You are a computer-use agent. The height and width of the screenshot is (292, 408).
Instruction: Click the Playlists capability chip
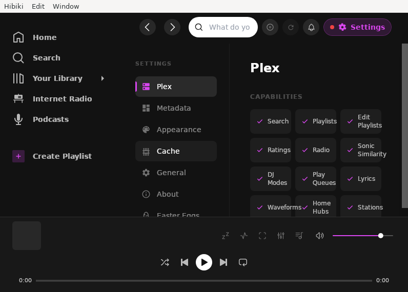(316, 121)
